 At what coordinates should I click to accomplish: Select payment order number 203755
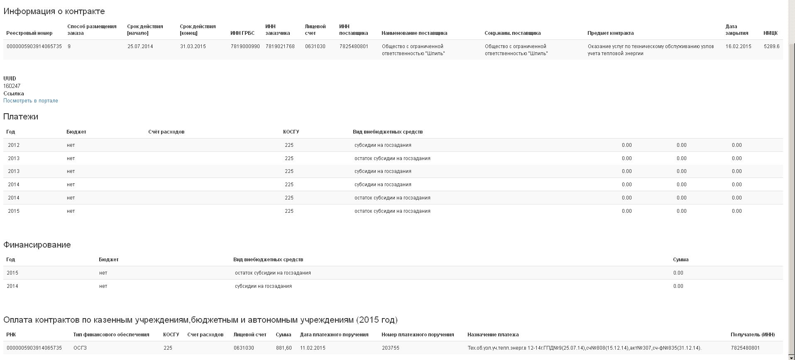point(391,348)
